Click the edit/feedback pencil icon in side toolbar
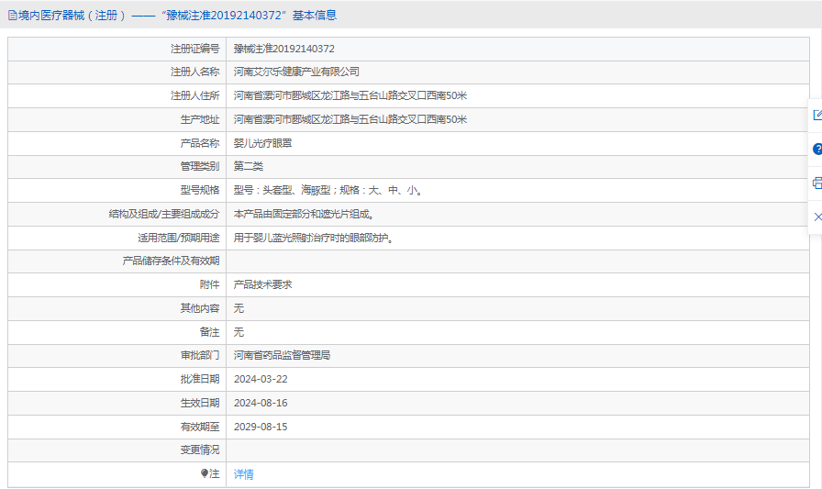This screenshot has height=489, width=822. tap(816, 116)
